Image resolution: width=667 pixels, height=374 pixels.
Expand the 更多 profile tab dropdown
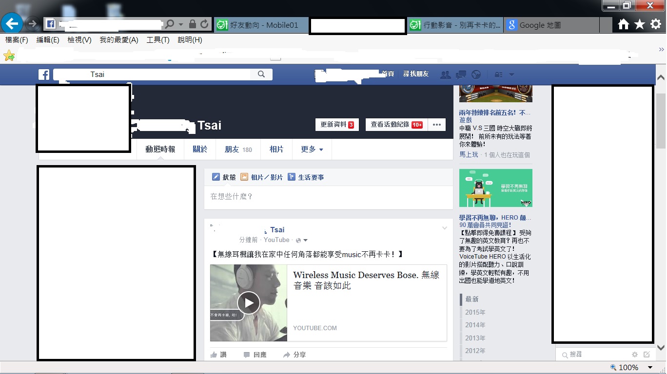coord(312,150)
